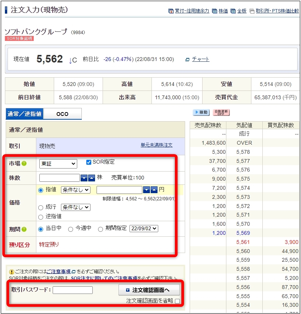Decrease limit price with down arrow
301x314 pixels.
click(147, 190)
